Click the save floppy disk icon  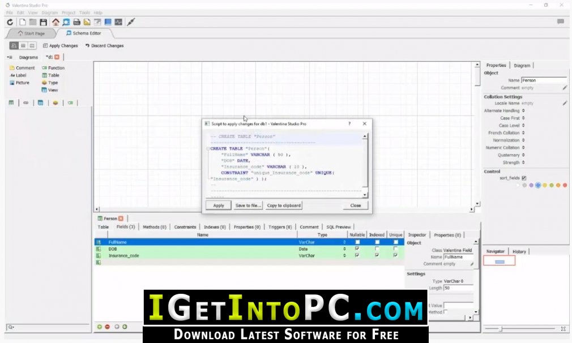click(44, 22)
